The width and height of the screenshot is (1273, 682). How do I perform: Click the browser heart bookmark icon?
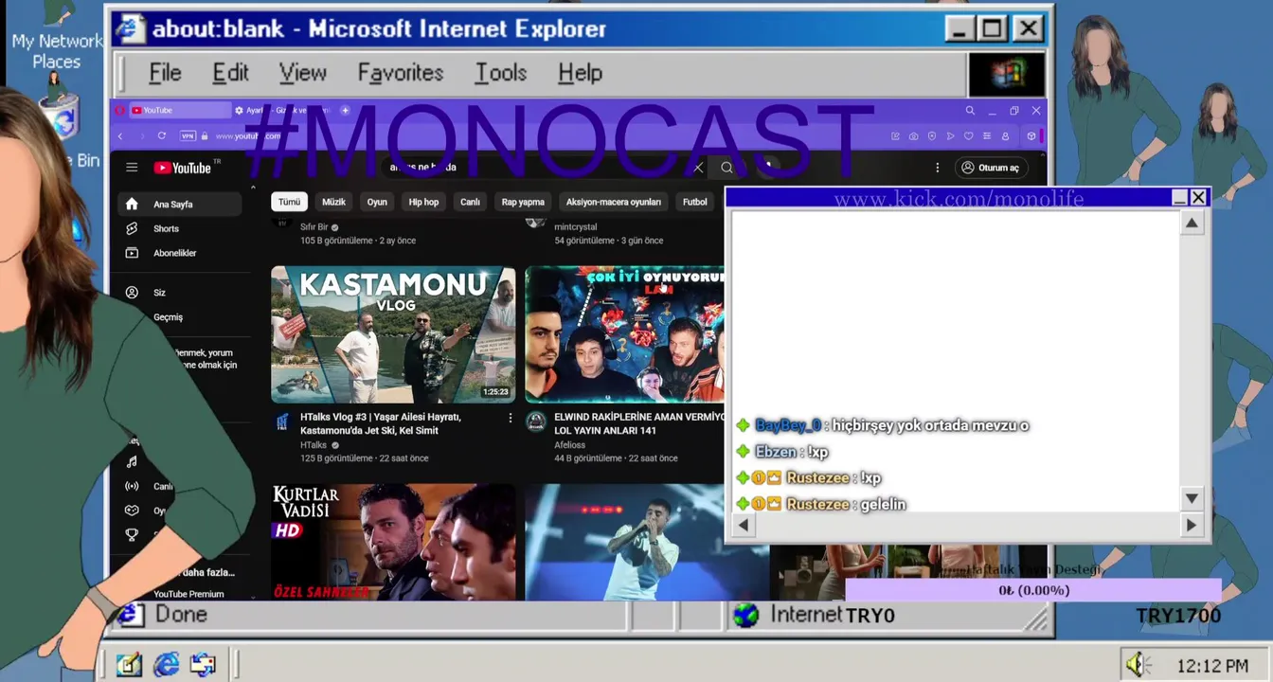pos(968,136)
